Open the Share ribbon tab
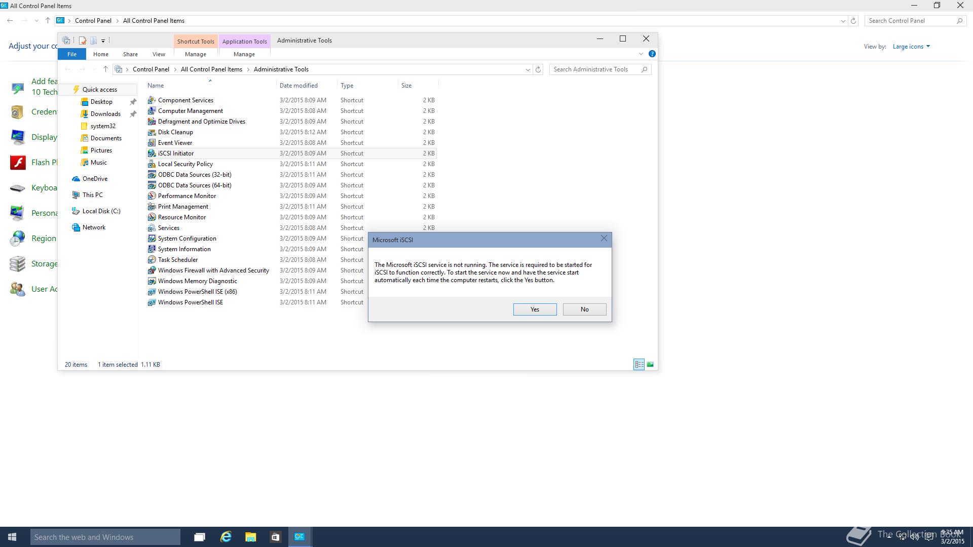973x547 pixels. coord(130,54)
